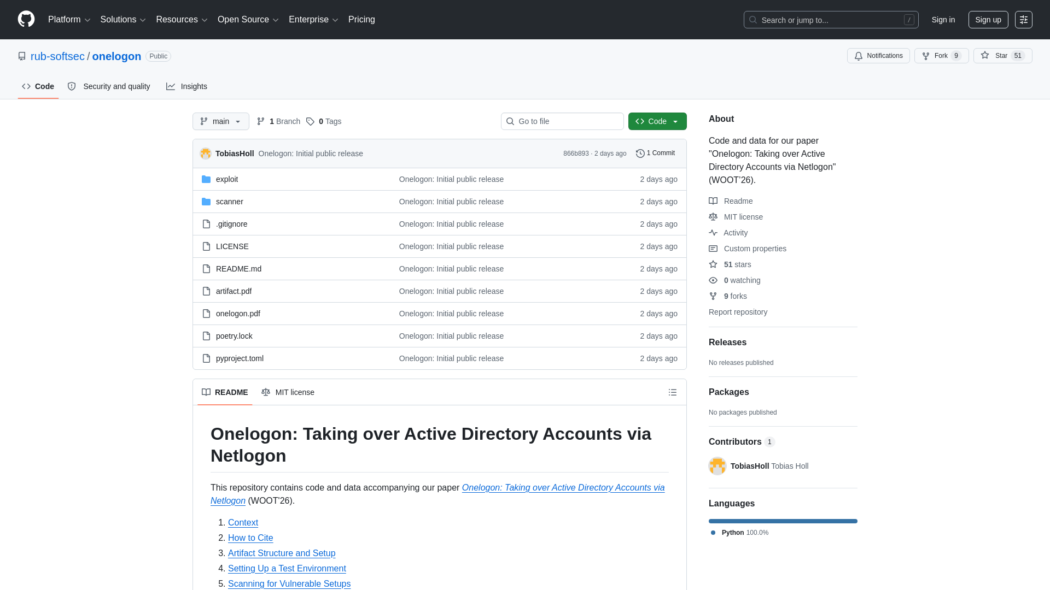Image resolution: width=1050 pixels, height=590 pixels.
Task: Open the Releases heading link
Action: tap(727, 343)
